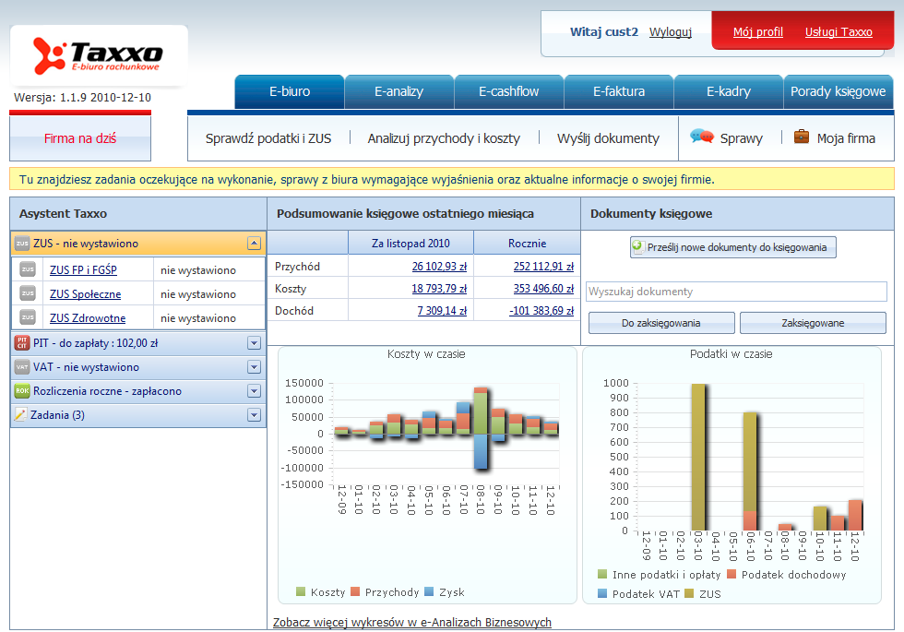Click the Podatki w czasie chart

(x=732, y=474)
